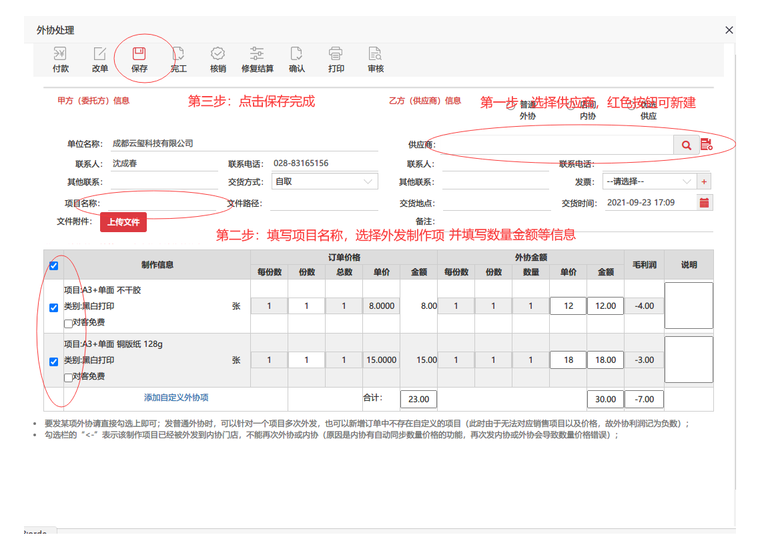Click the 添加自定义外协项 link
Image resolution: width=760 pixels, height=539 pixels.
click(176, 398)
